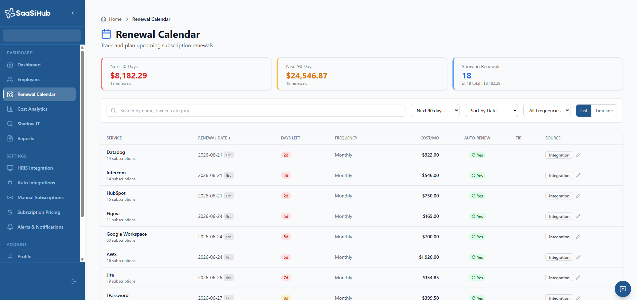Open Profile in Account section

click(39, 256)
